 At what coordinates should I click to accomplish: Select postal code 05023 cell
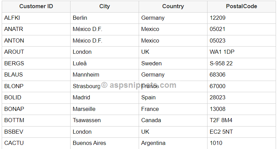[x=218, y=40]
